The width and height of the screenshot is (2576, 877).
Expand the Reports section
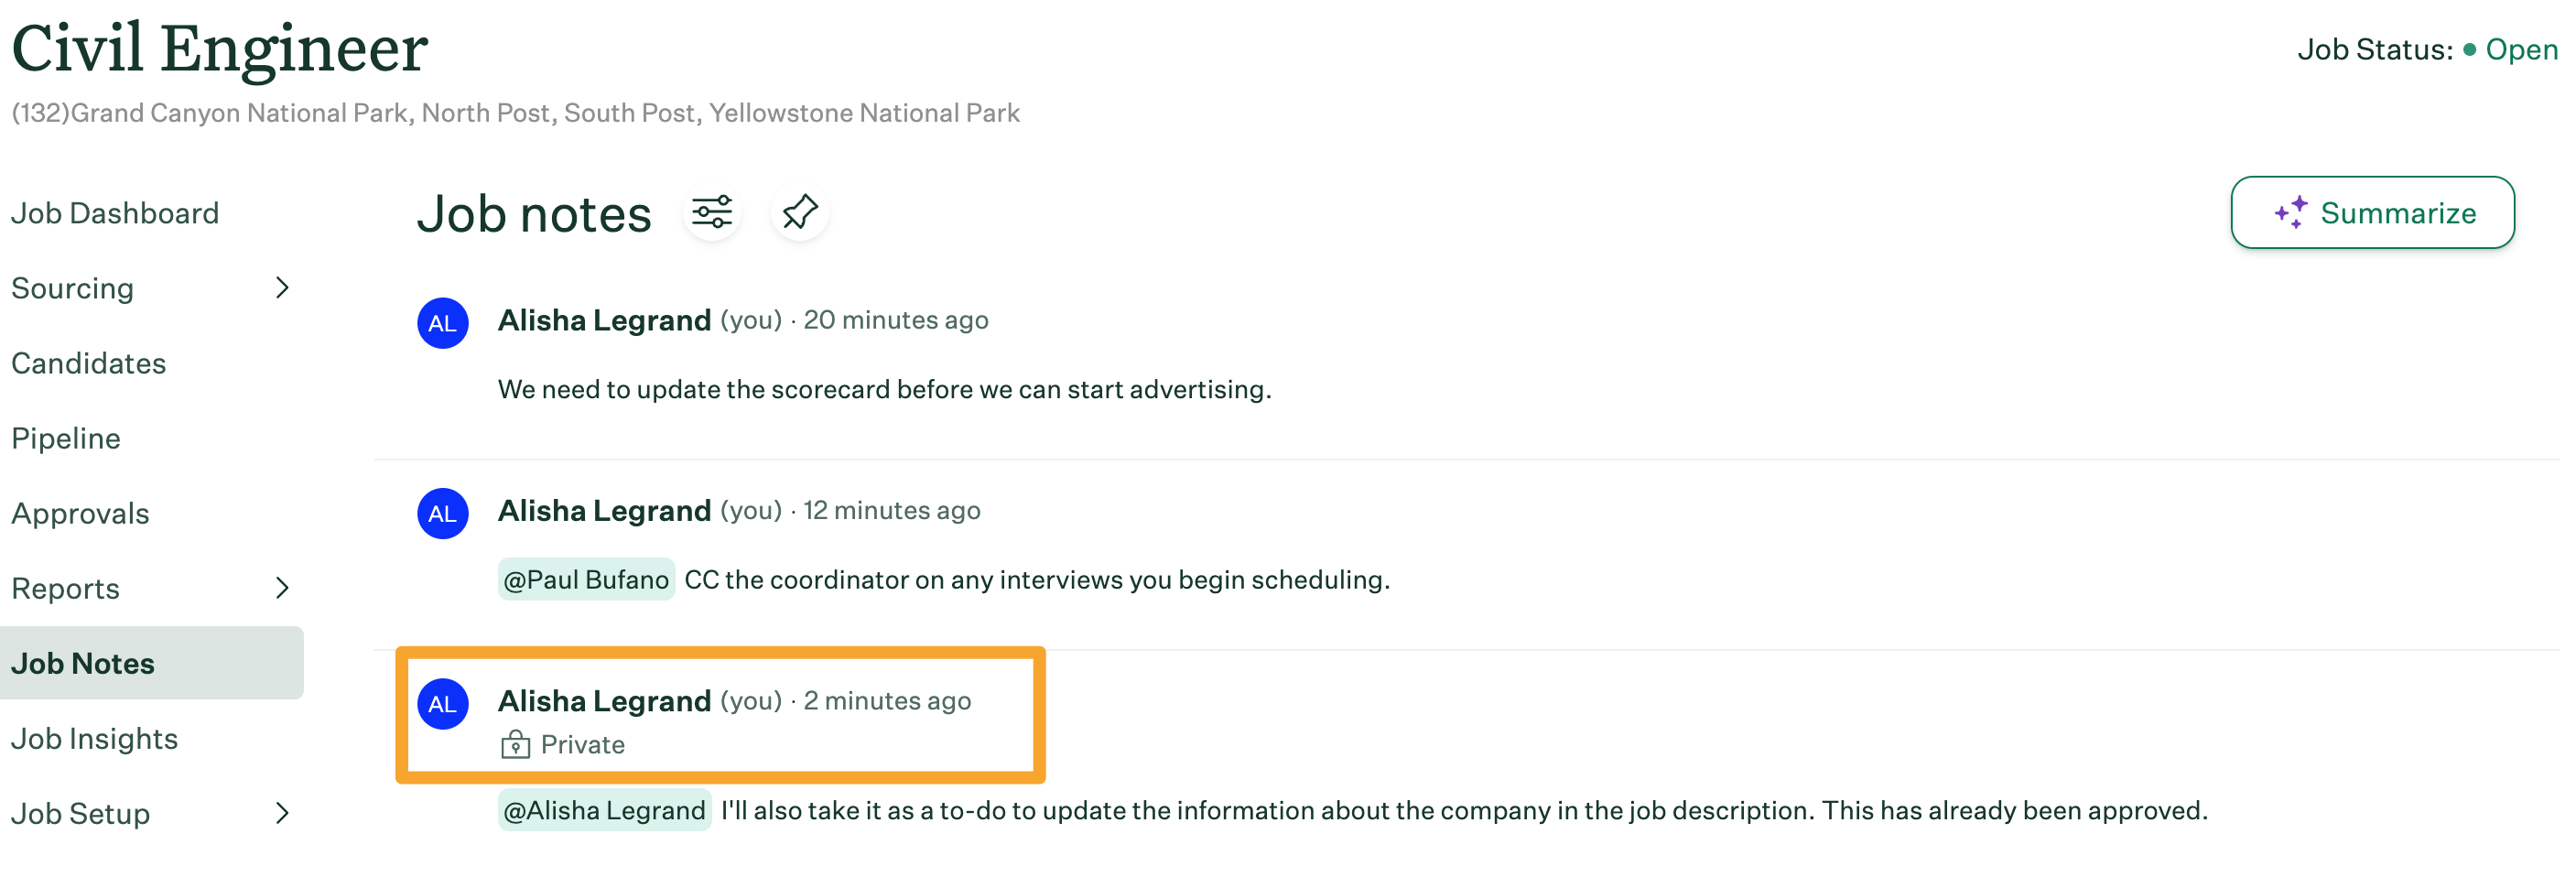pos(64,588)
